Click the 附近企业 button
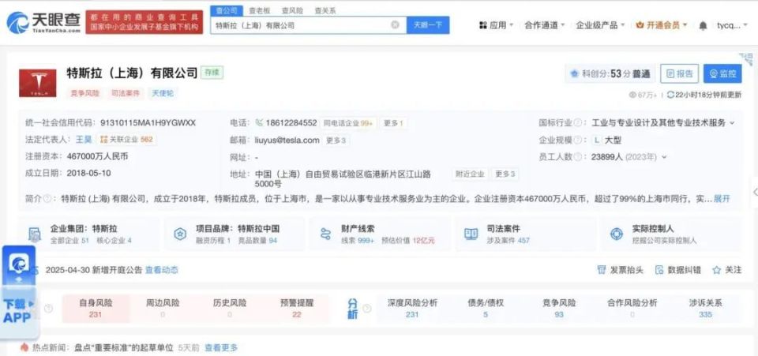Image resolution: width=758 pixels, height=356 pixels. click(x=470, y=174)
